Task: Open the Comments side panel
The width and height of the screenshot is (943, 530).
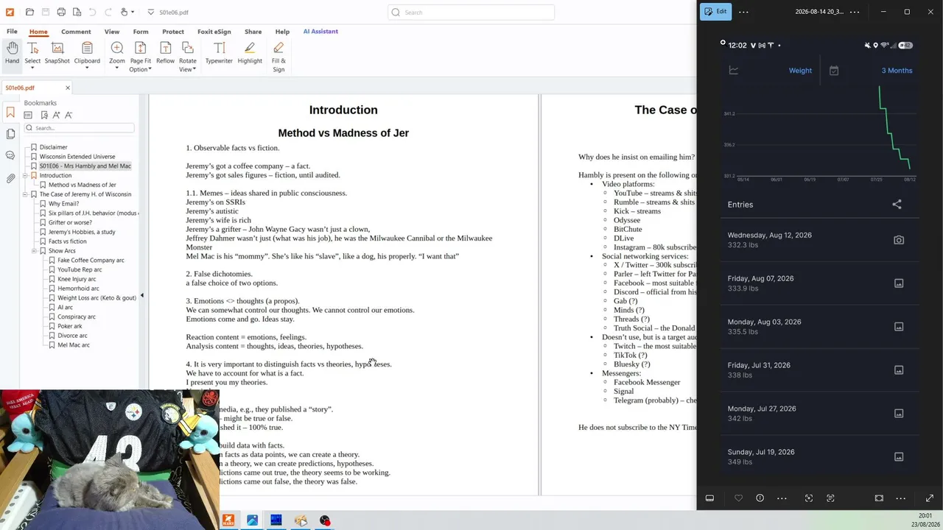Action: click(x=10, y=155)
